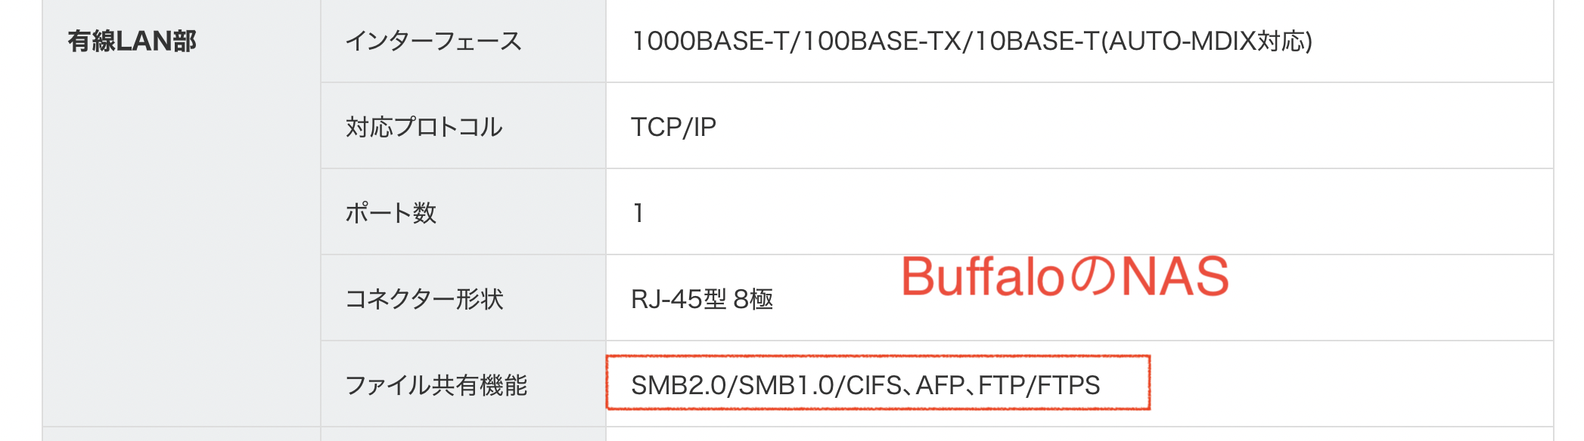Select the ポート数 row label
This screenshot has width=1584, height=441.
pyautogui.click(x=390, y=213)
